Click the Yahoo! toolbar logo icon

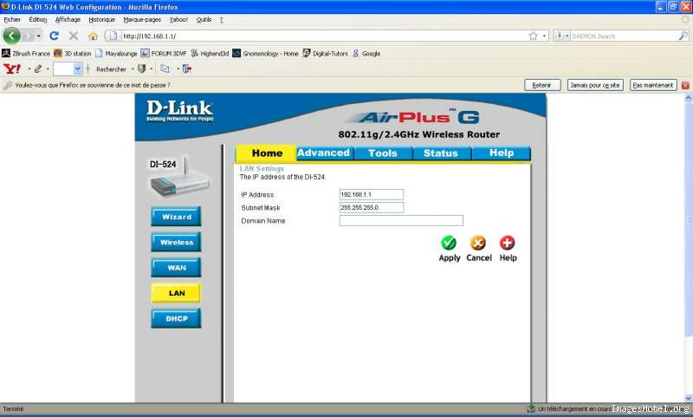click(11, 68)
